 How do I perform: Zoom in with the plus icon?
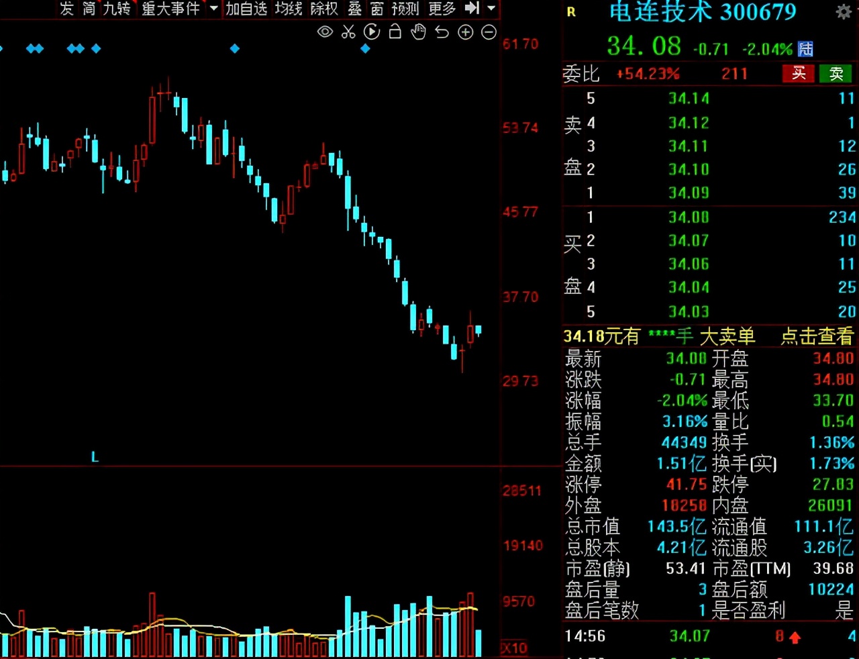[x=466, y=32]
